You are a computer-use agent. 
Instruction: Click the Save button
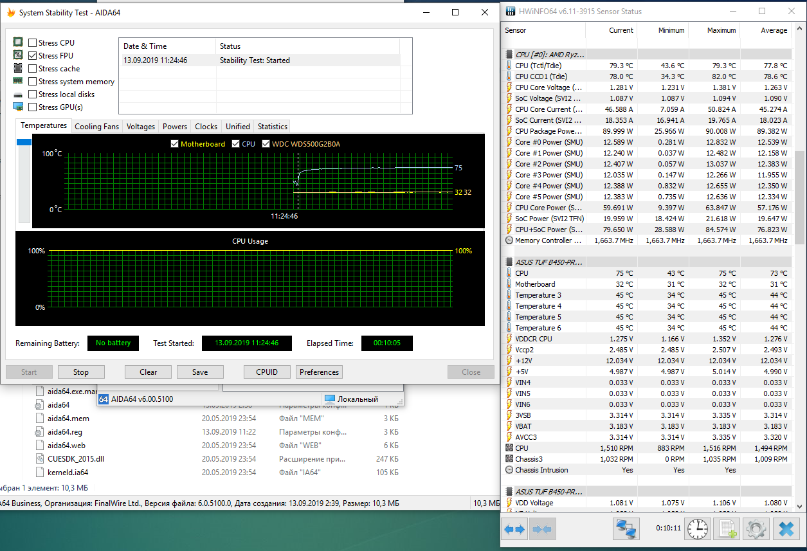click(200, 372)
